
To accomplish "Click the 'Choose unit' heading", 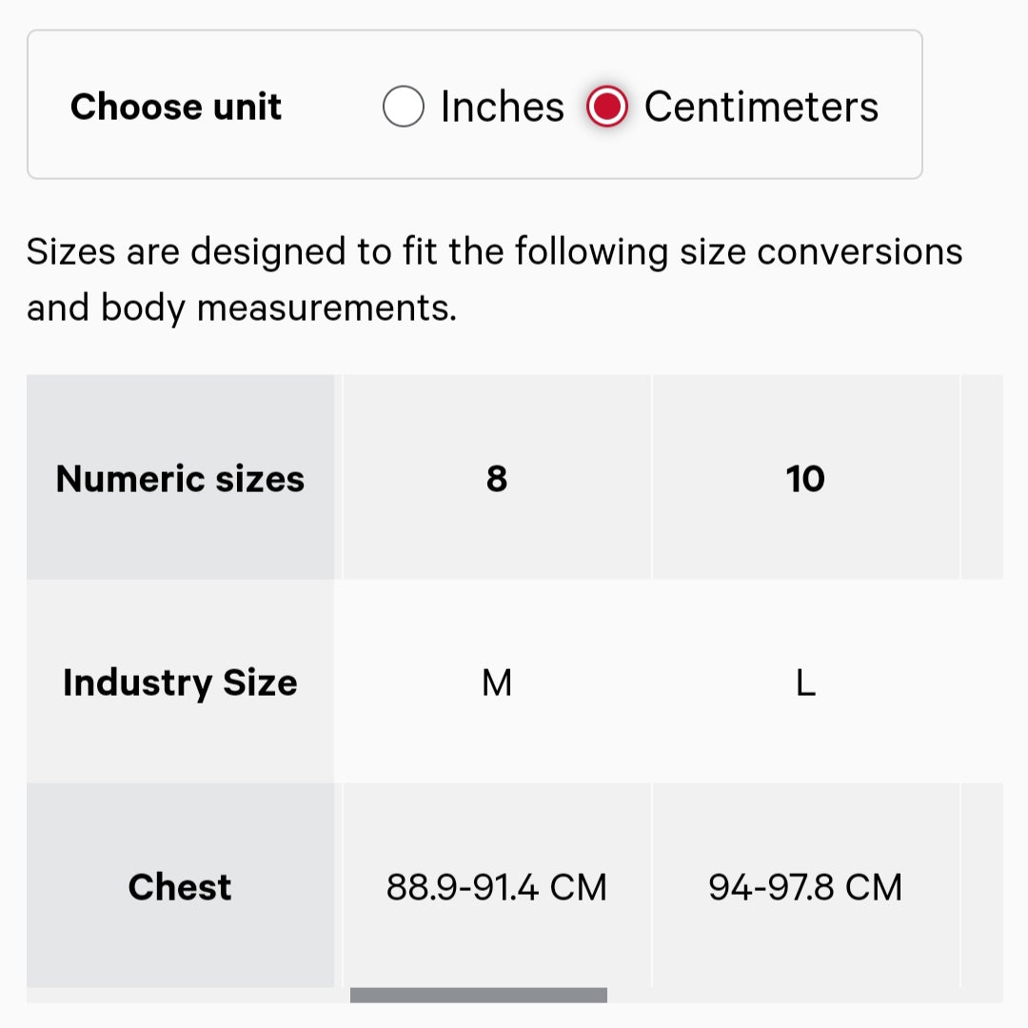I will 176,107.
